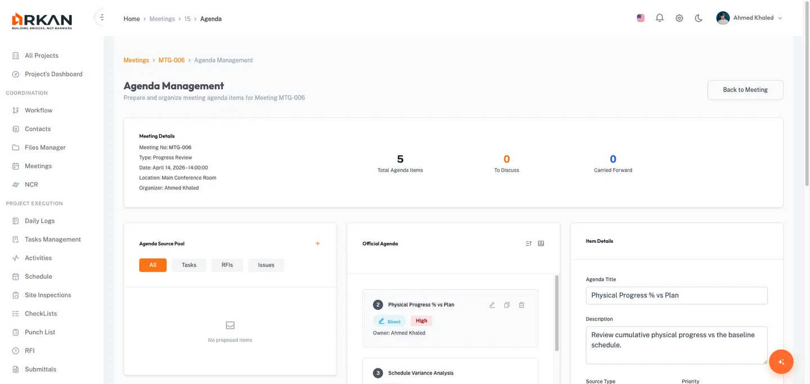Image resolution: width=810 pixels, height=384 pixels.
Task: Select the Issues filter tab
Action: point(266,265)
